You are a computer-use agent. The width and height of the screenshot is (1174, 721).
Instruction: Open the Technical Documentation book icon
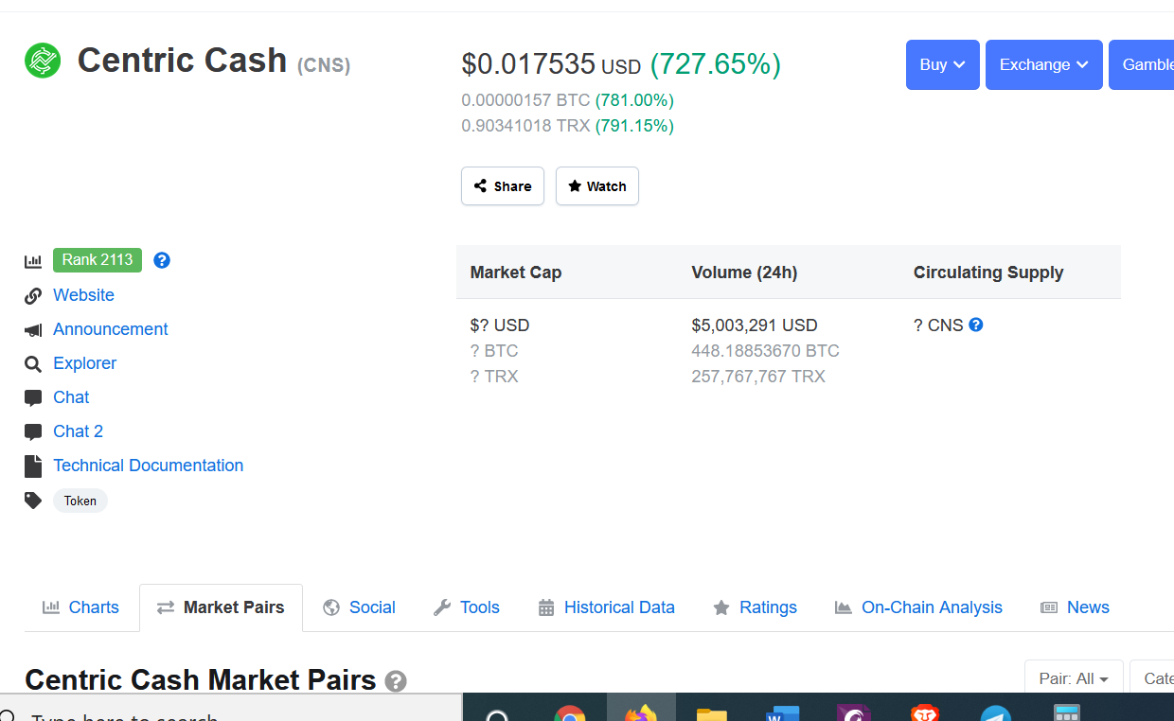31,465
